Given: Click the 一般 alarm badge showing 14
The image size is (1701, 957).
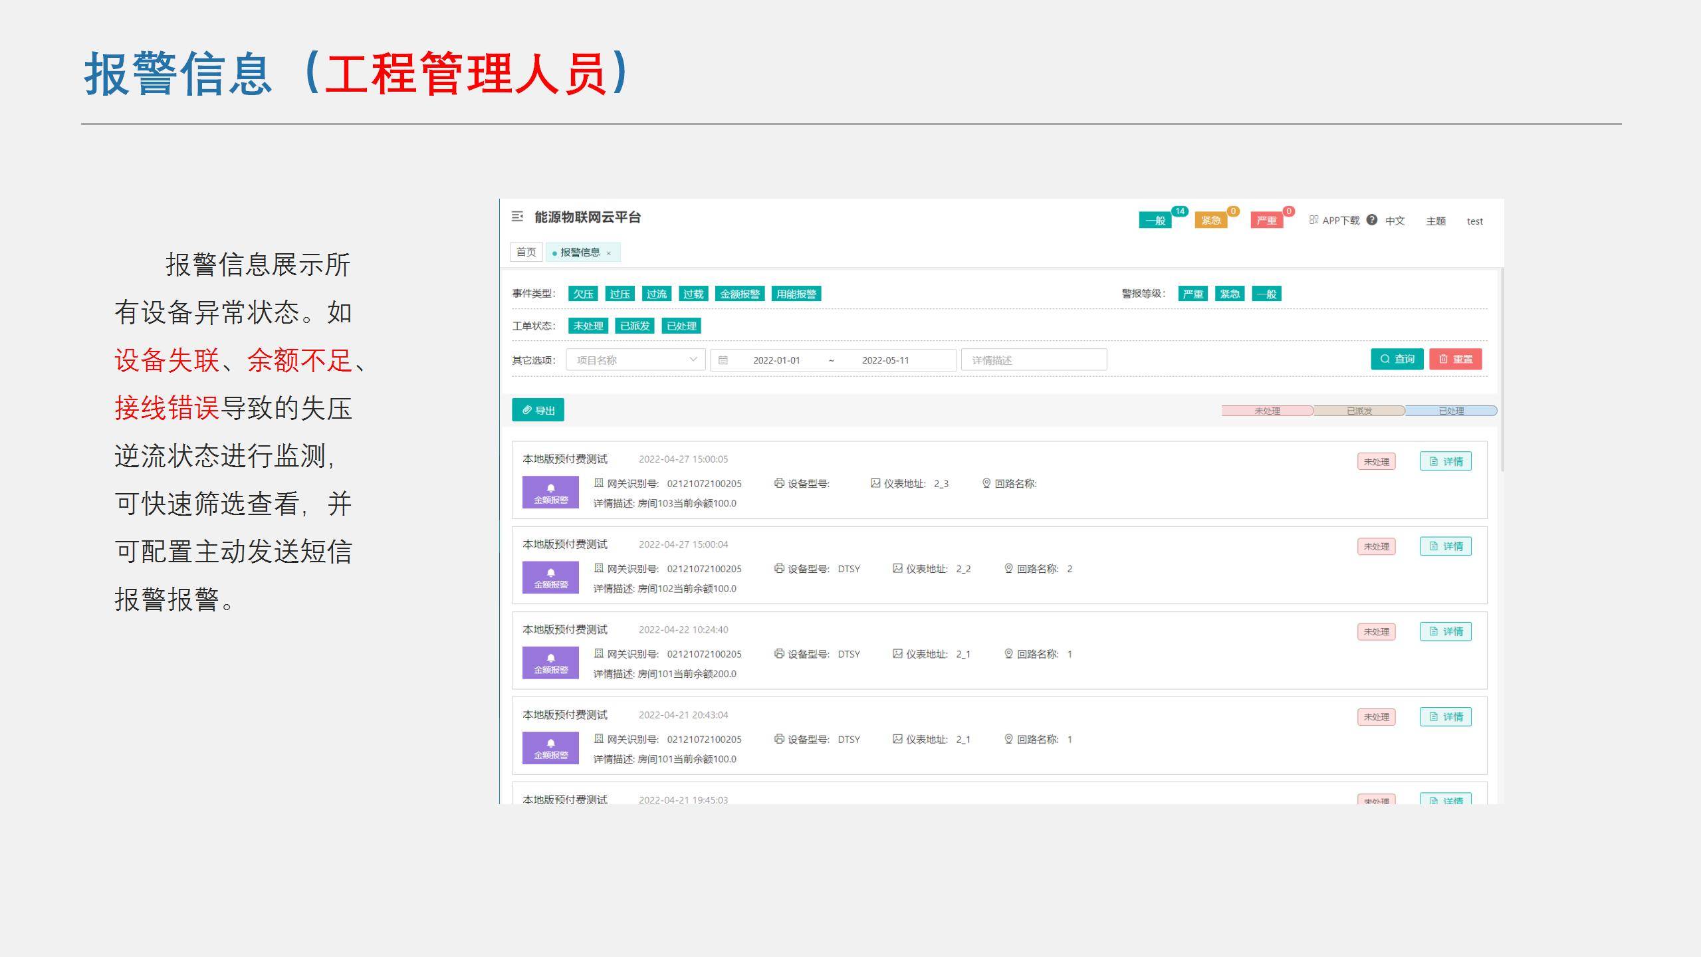Looking at the screenshot, I should (x=1155, y=221).
